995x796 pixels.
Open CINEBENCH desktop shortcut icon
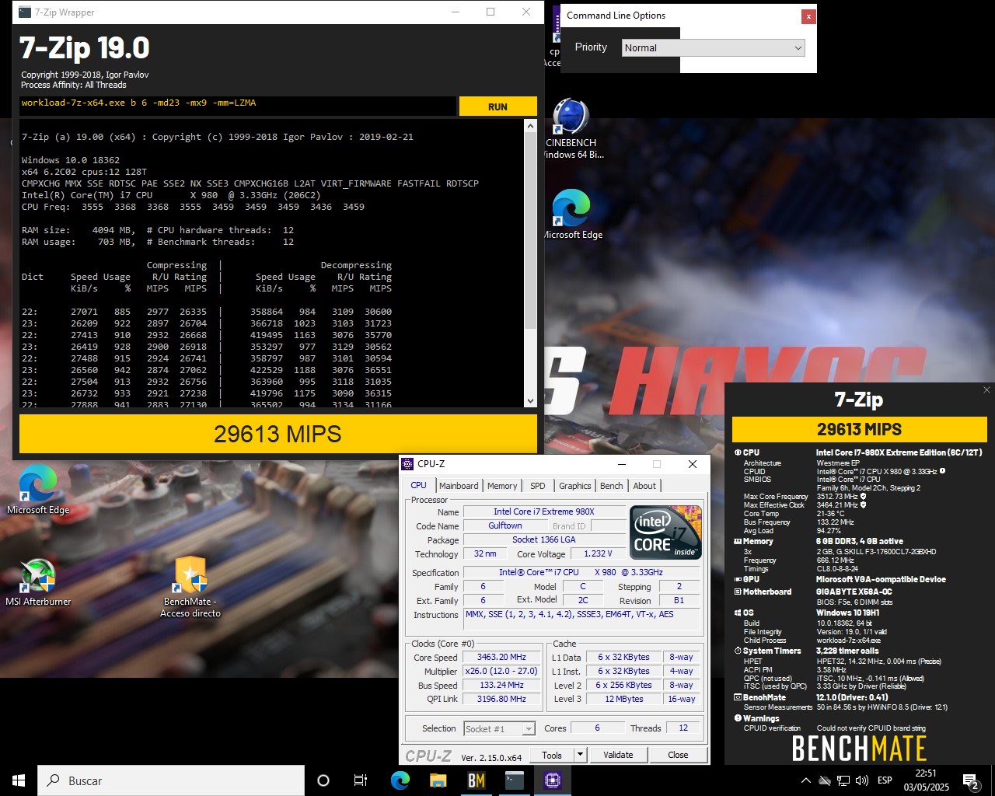pyautogui.click(x=571, y=117)
